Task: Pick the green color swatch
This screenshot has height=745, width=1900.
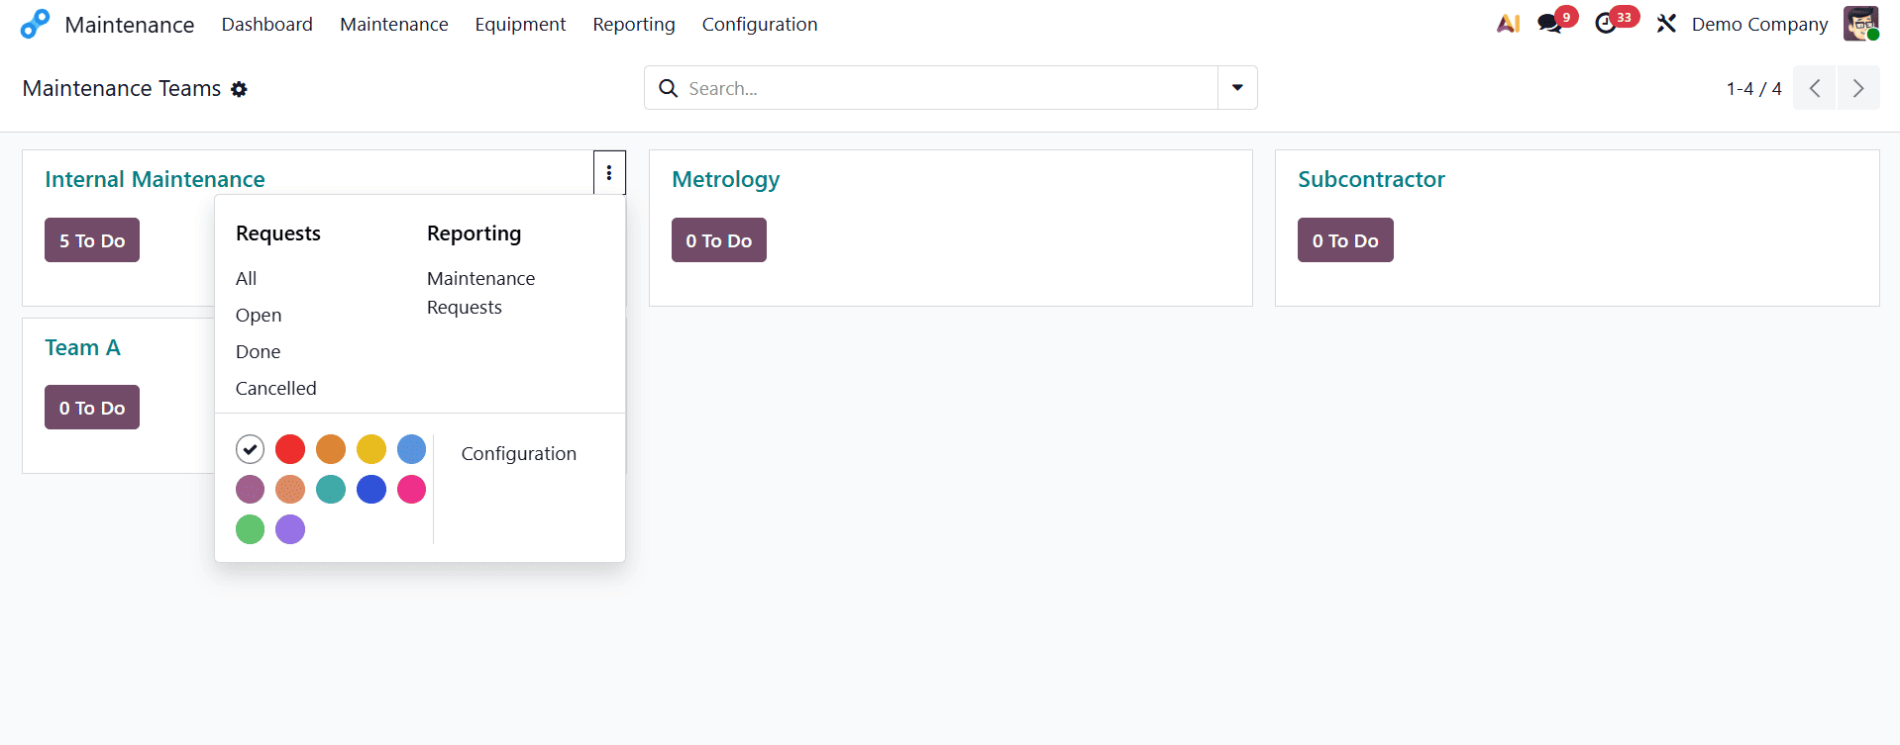Action: 250,529
